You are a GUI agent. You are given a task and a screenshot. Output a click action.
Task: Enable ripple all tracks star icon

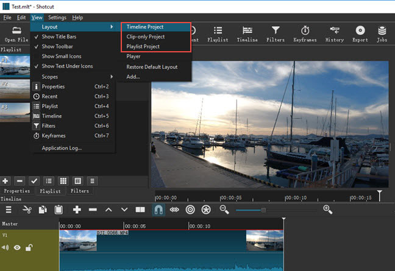[206, 209]
